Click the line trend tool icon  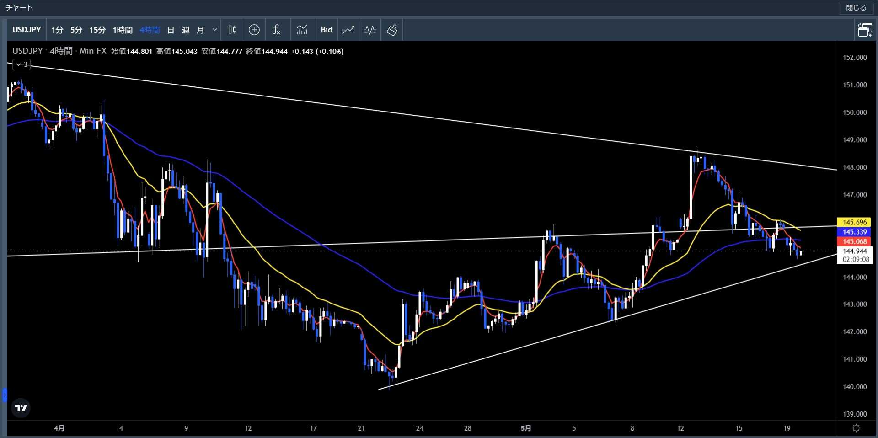pyautogui.click(x=348, y=30)
